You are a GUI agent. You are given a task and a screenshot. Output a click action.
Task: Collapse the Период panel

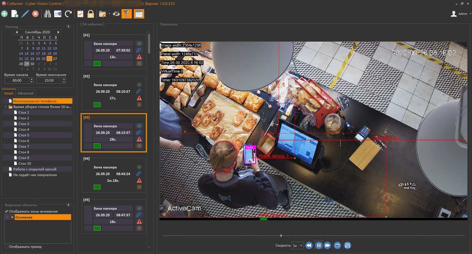[68, 27]
